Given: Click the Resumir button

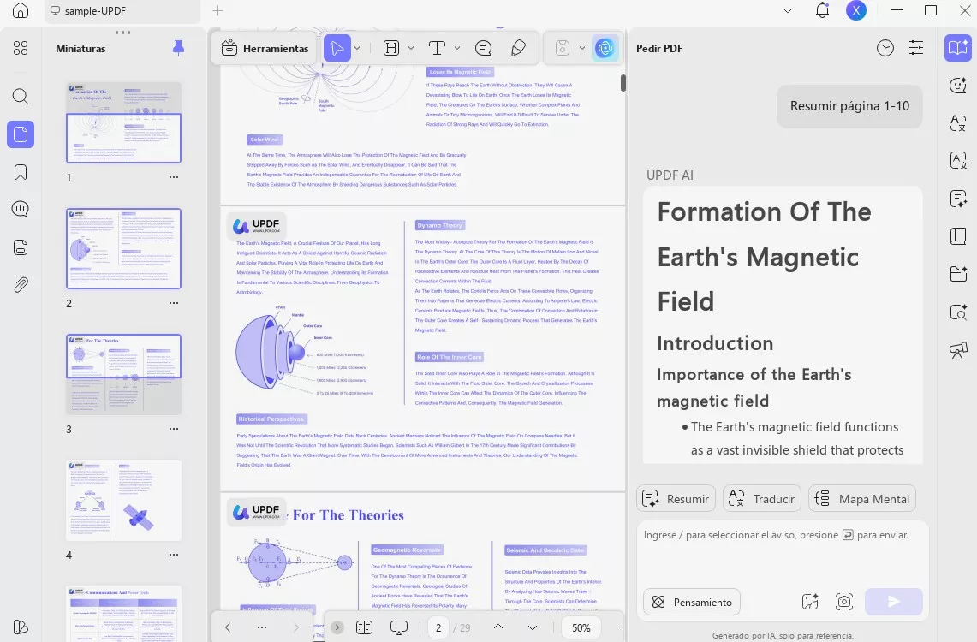Looking at the screenshot, I should pos(676,499).
